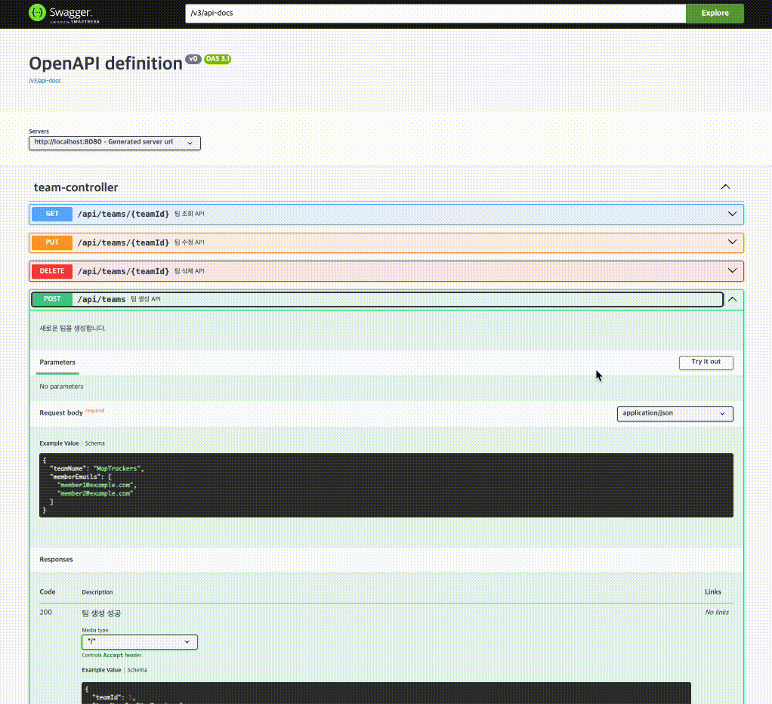
Task: Click the team-controller heading
Action: coord(76,187)
